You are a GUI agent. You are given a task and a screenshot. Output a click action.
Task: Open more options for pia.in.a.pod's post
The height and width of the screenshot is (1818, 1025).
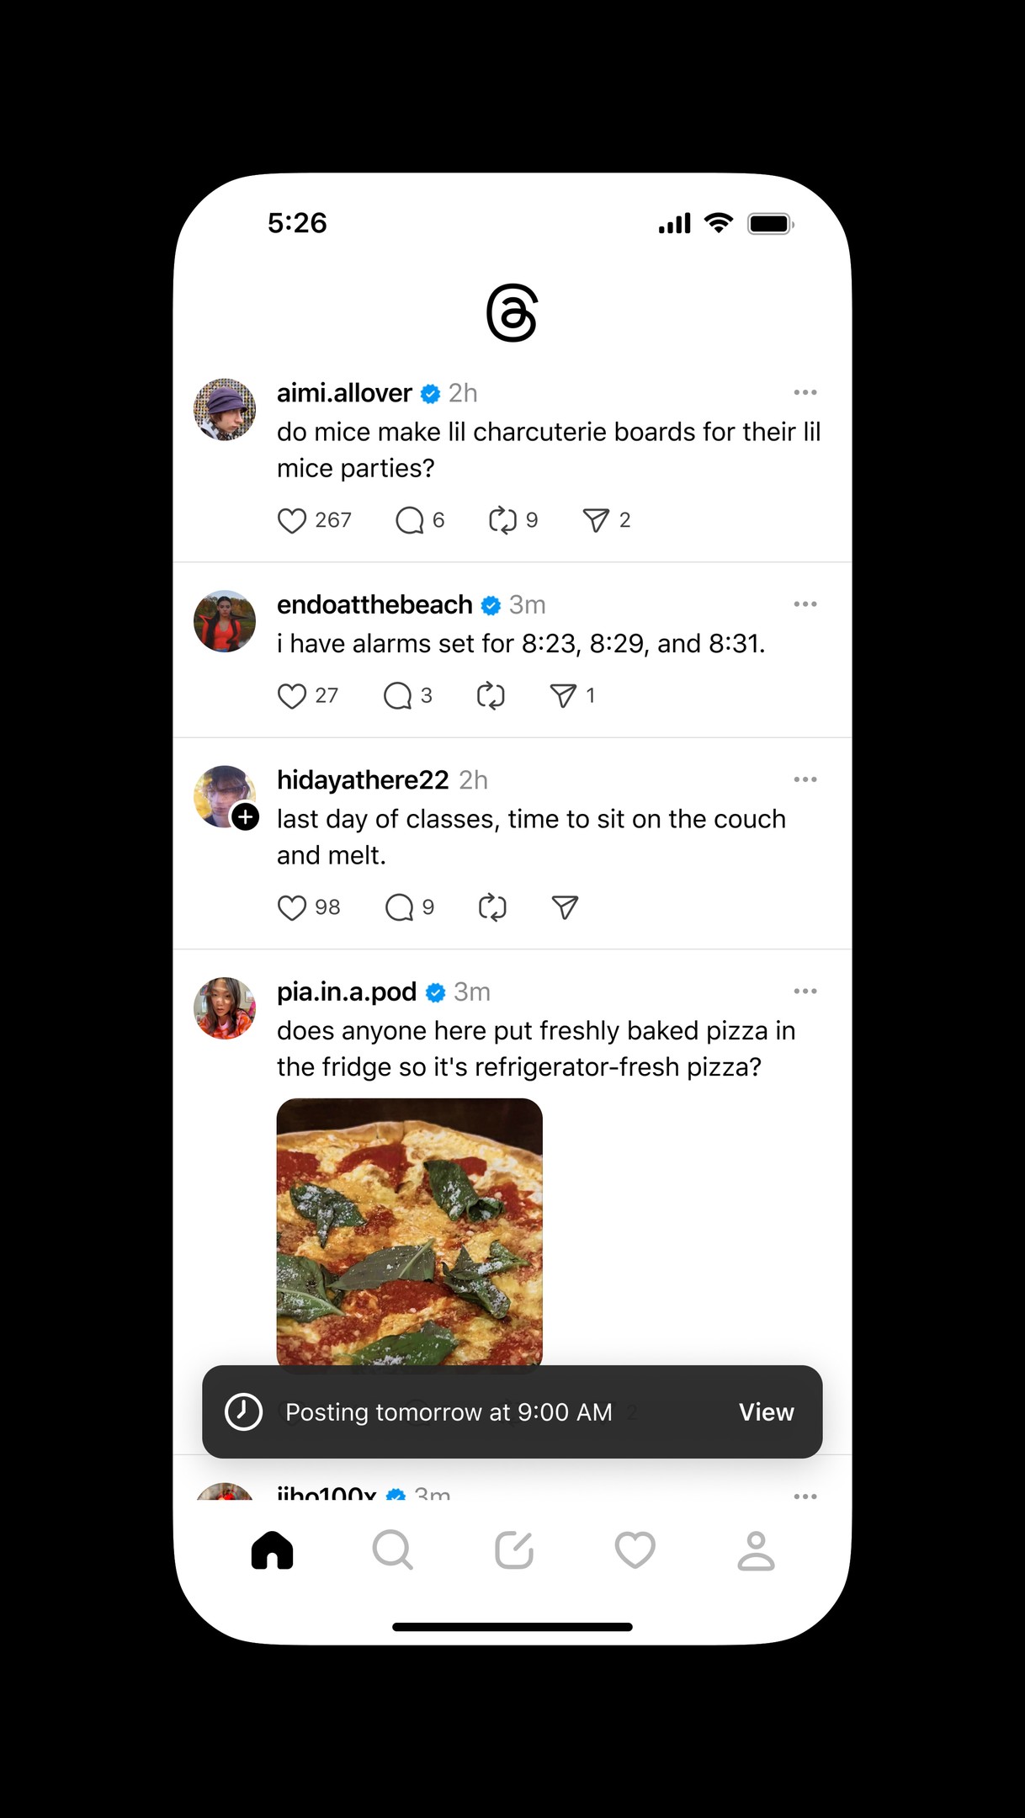coord(805,991)
